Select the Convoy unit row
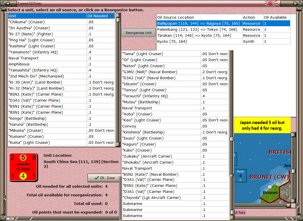 (175, 126)
